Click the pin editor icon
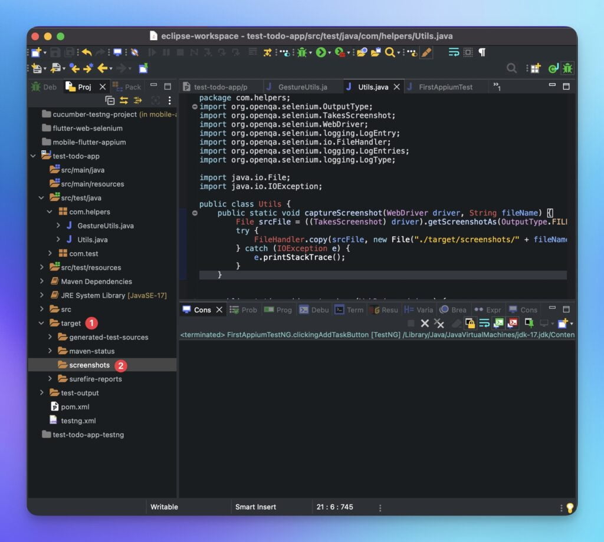 coord(143,68)
